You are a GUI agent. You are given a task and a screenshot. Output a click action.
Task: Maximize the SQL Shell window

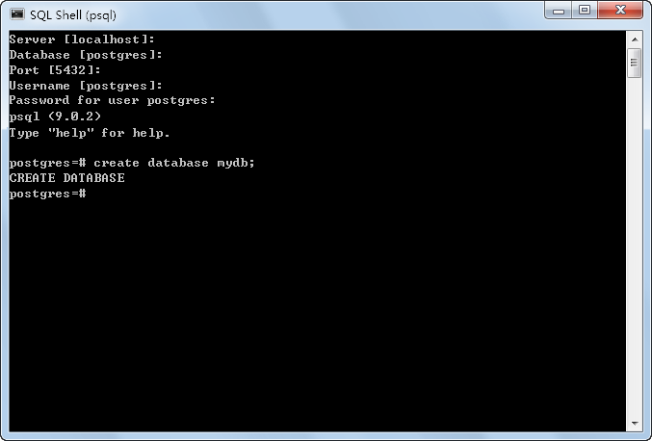585,11
